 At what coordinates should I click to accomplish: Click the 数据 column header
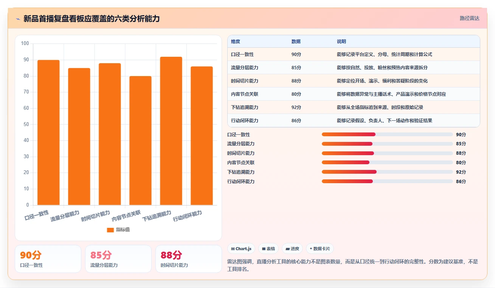pyautogui.click(x=296, y=42)
